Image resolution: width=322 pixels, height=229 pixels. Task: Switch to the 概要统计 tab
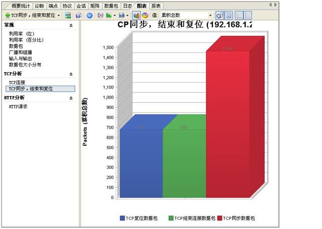click(x=21, y=6)
